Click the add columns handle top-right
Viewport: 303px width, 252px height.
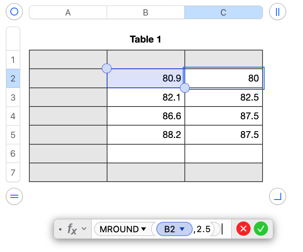277,12
